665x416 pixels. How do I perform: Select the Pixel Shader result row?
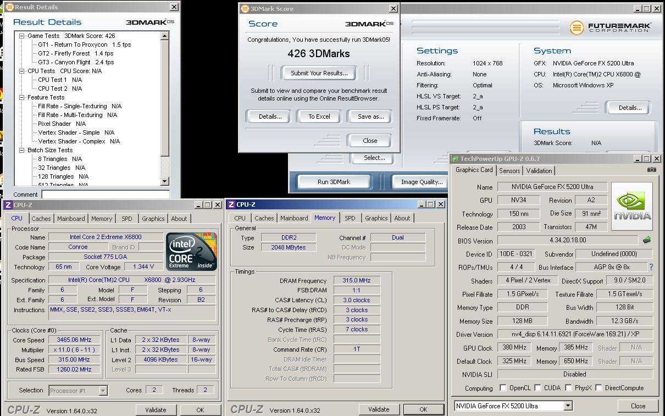(x=62, y=124)
